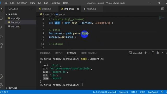Close the import.js editor tab
Image resolution: width=167 pixels, height=94 pixels.
tap(78, 9)
